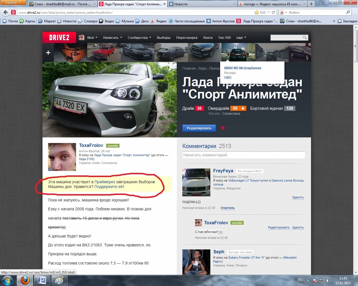Bookmark page with the star icon
358x286 pixels.
257,12
